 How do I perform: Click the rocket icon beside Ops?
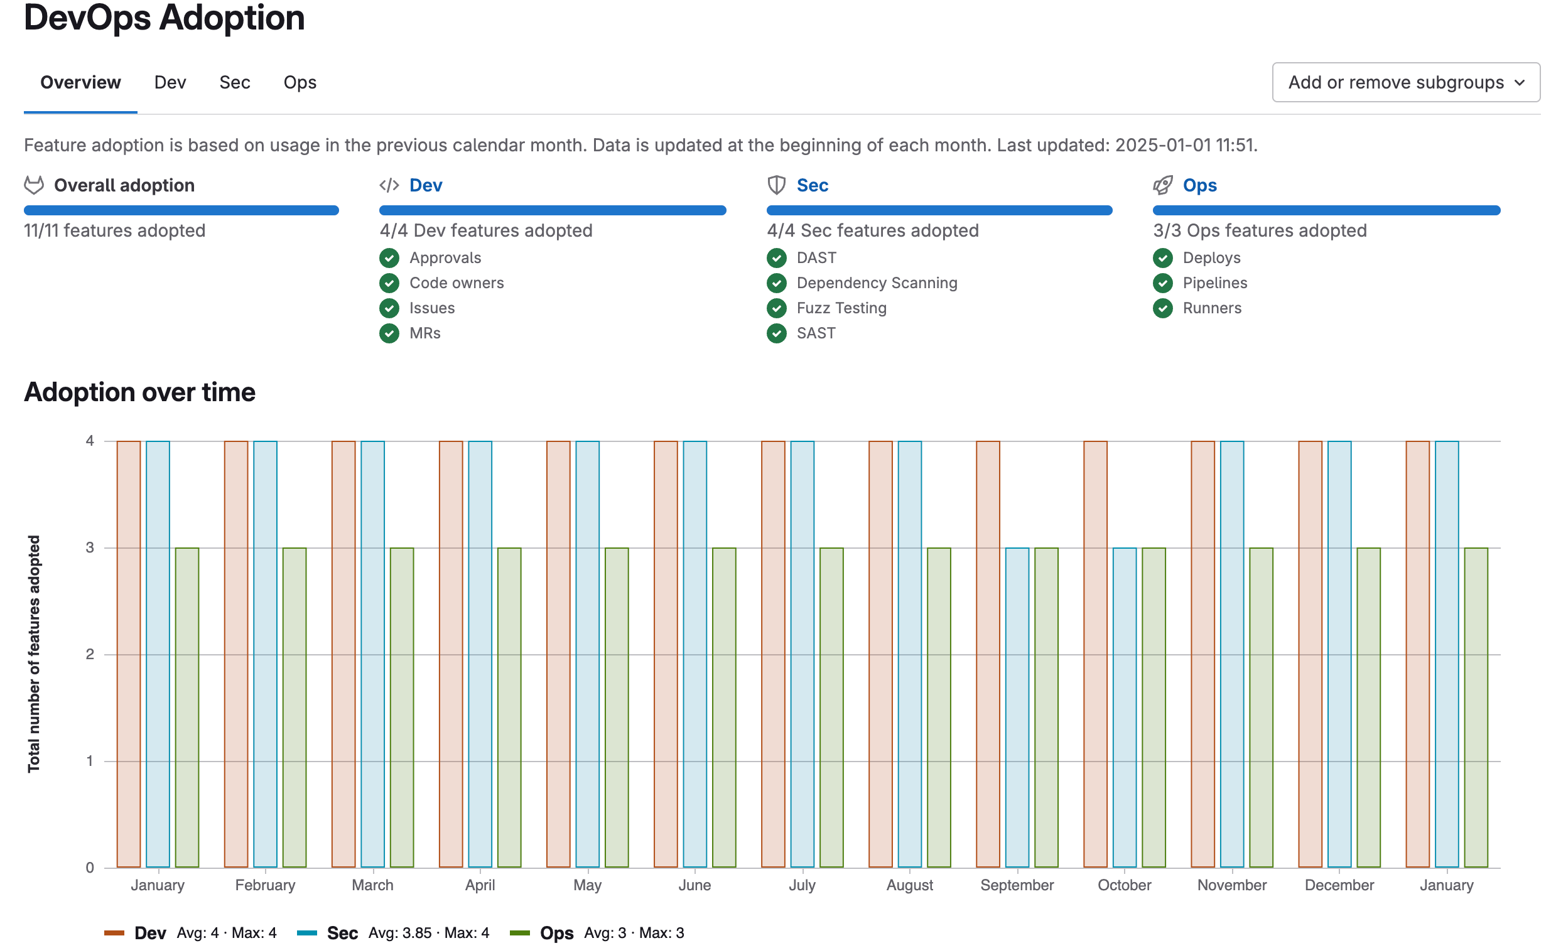tap(1162, 185)
